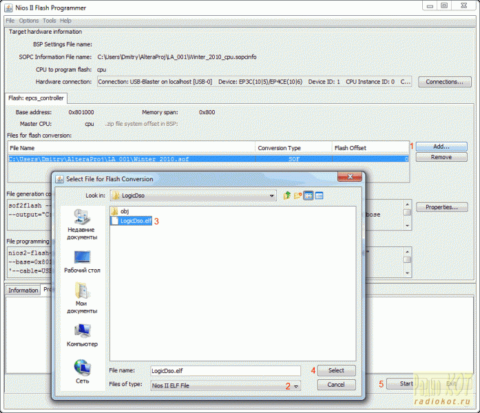Open Недавние документы shortcut
This screenshot has height=413, width=480.
tap(82, 225)
